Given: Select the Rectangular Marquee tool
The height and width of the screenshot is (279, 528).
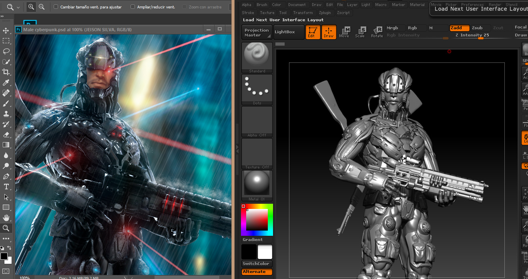Looking at the screenshot, I should click(x=6, y=41).
